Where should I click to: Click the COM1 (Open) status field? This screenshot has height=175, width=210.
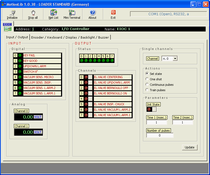pyautogui.click(x=168, y=14)
